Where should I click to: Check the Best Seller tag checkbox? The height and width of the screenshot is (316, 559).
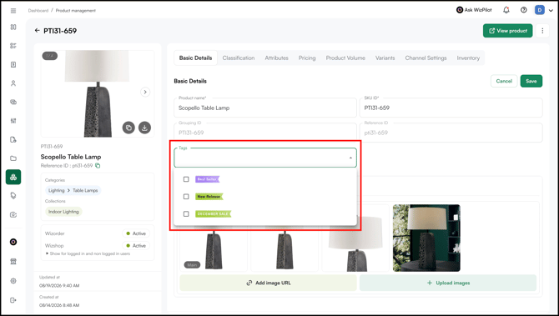[186, 179]
